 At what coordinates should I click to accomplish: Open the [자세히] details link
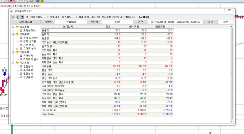coord(144,17)
